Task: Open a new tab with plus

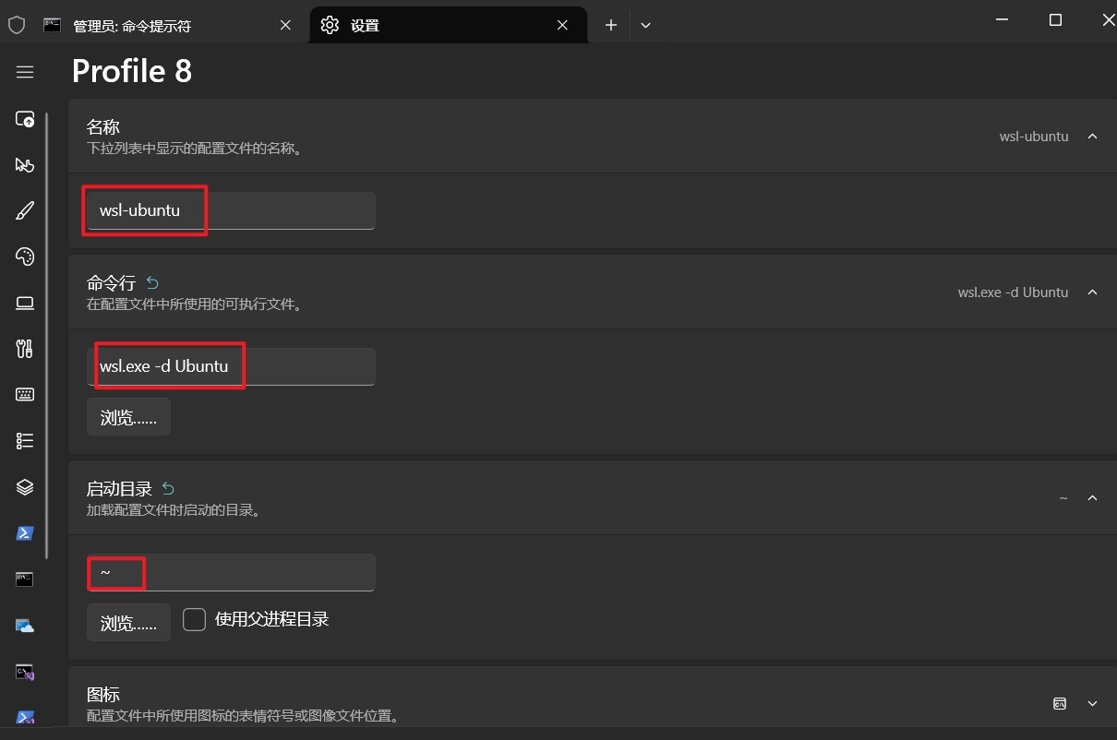Action: (x=610, y=26)
